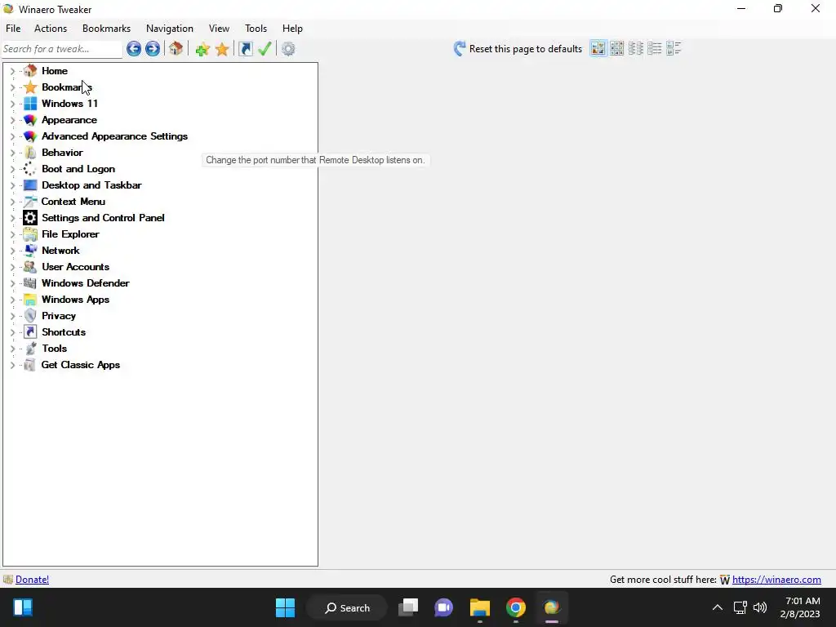Click the Shortcuts arrow icon in tree
The height and width of the screenshot is (627, 836).
point(30,332)
